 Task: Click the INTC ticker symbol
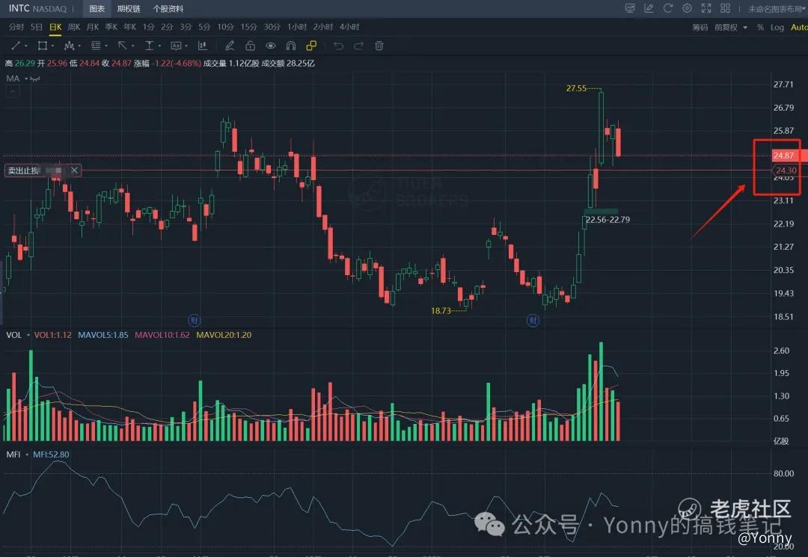(19, 8)
